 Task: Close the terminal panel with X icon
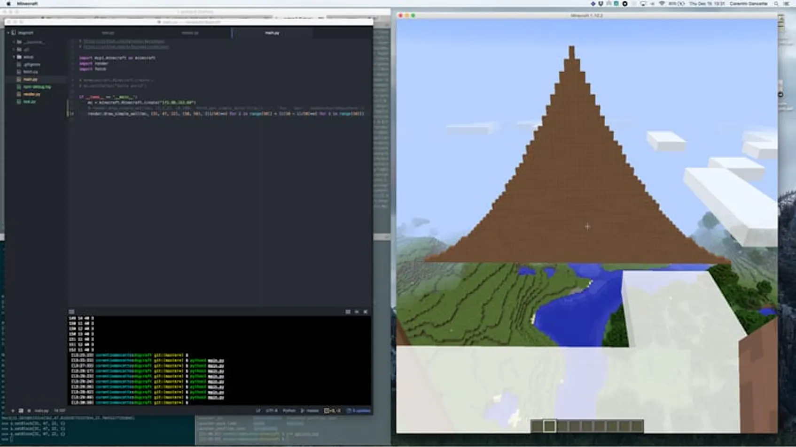tap(365, 311)
